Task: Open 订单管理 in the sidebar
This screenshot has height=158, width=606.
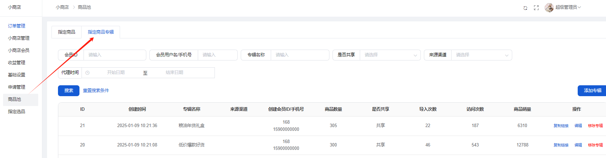Action: tap(17, 26)
